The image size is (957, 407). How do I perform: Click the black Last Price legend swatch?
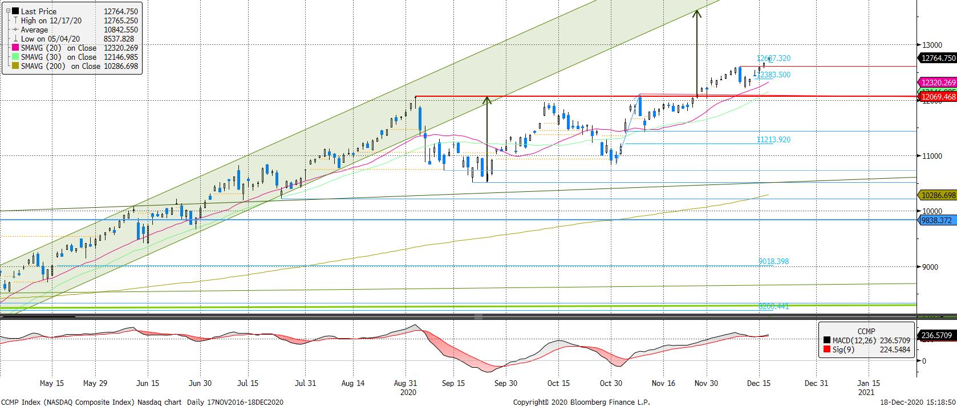(x=15, y=11)
